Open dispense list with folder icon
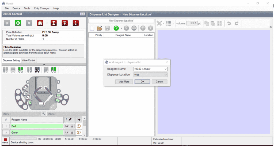This screenshot has width=274, height=147. point(100,28)
